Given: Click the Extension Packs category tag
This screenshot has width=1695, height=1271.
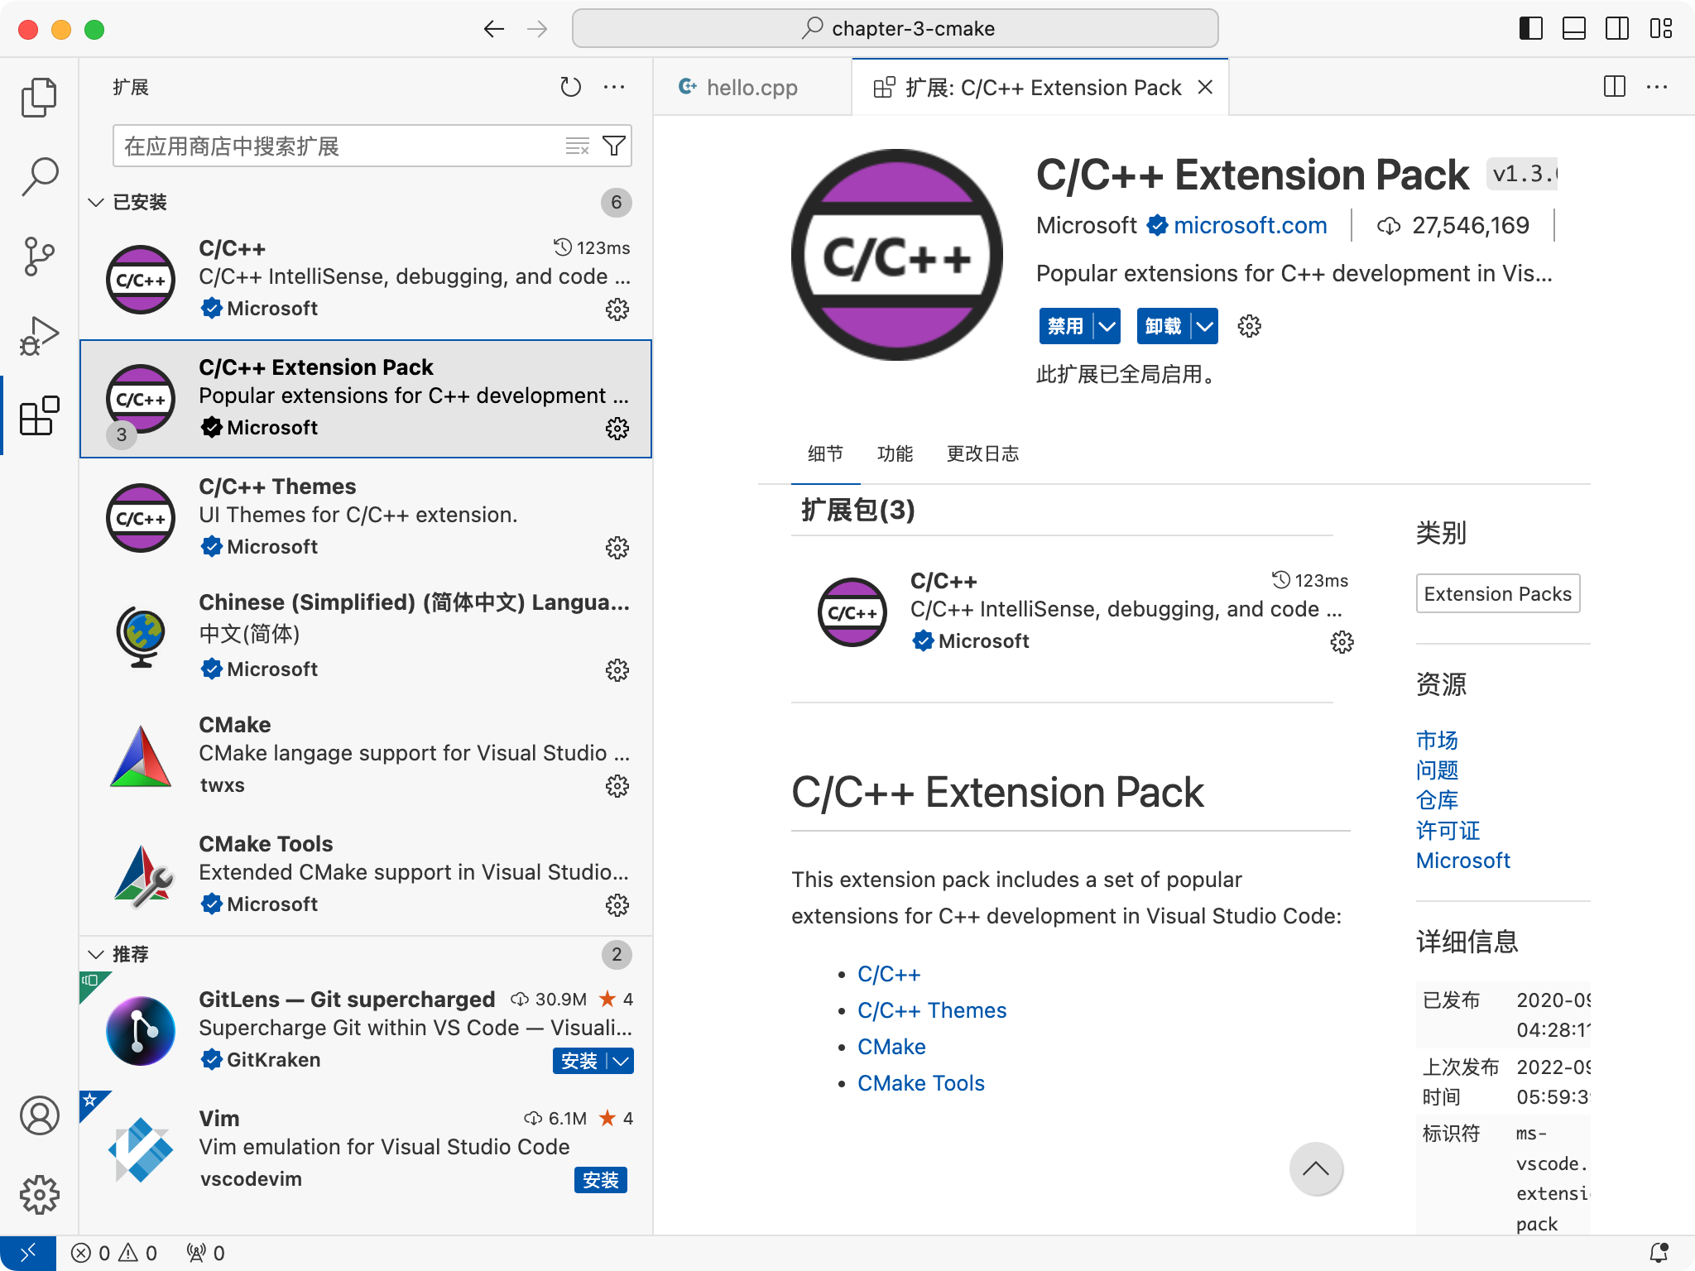Looking at the screenshot, I should coord(1498,593).
